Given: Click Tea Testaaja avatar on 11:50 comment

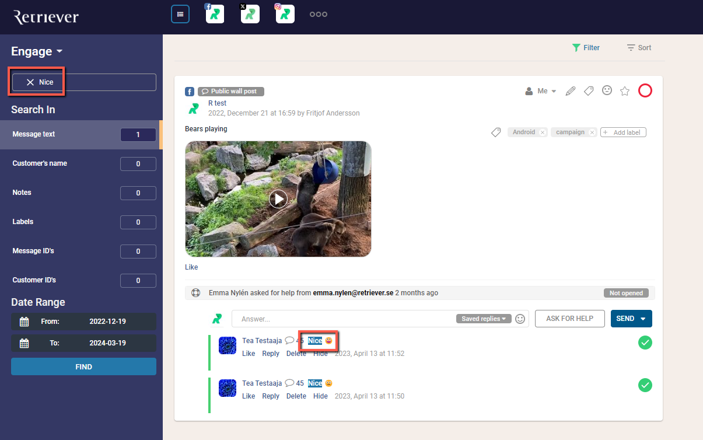Looking at the screenshot, I should pos(228,388).
